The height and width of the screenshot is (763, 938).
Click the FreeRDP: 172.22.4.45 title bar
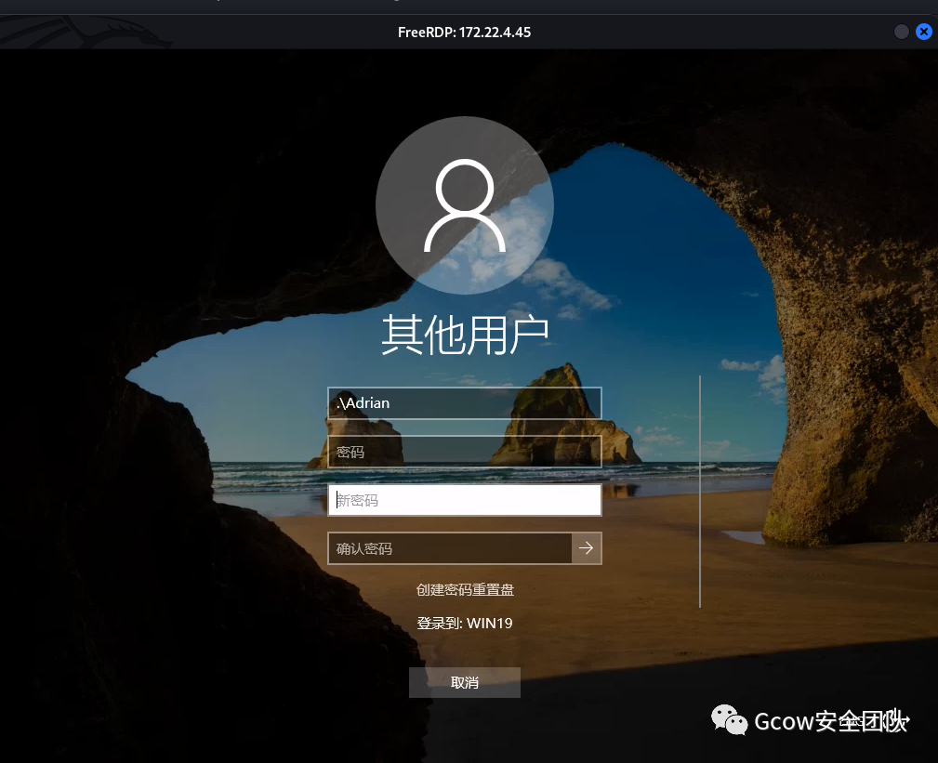464,32
